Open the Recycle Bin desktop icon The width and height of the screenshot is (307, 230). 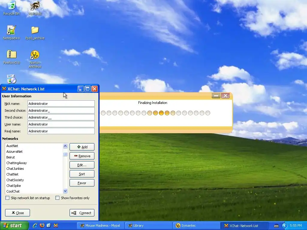pos(12,8)
